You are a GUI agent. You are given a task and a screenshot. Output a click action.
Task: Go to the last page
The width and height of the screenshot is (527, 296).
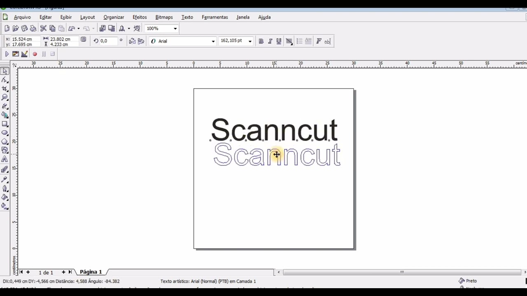70,272
